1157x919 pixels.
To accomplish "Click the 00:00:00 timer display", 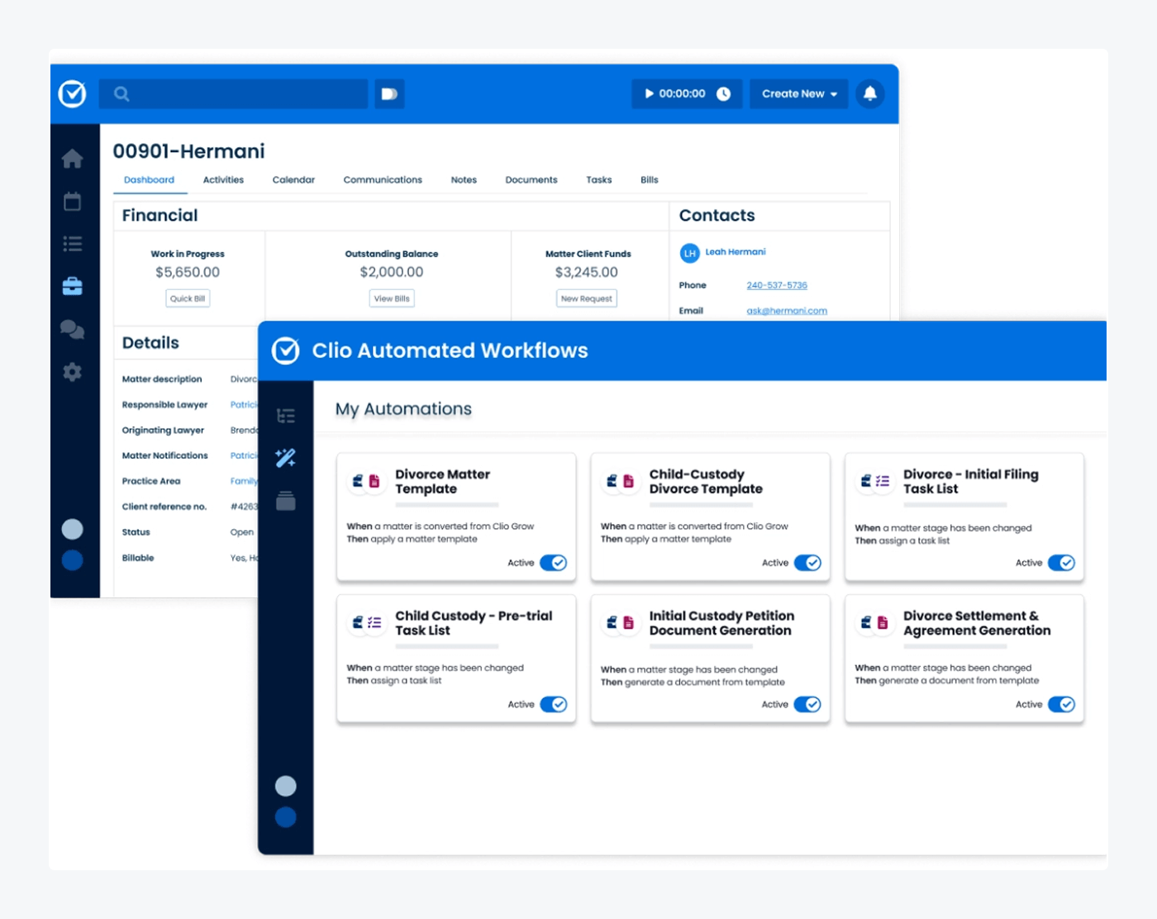I will tap(683, 94).
